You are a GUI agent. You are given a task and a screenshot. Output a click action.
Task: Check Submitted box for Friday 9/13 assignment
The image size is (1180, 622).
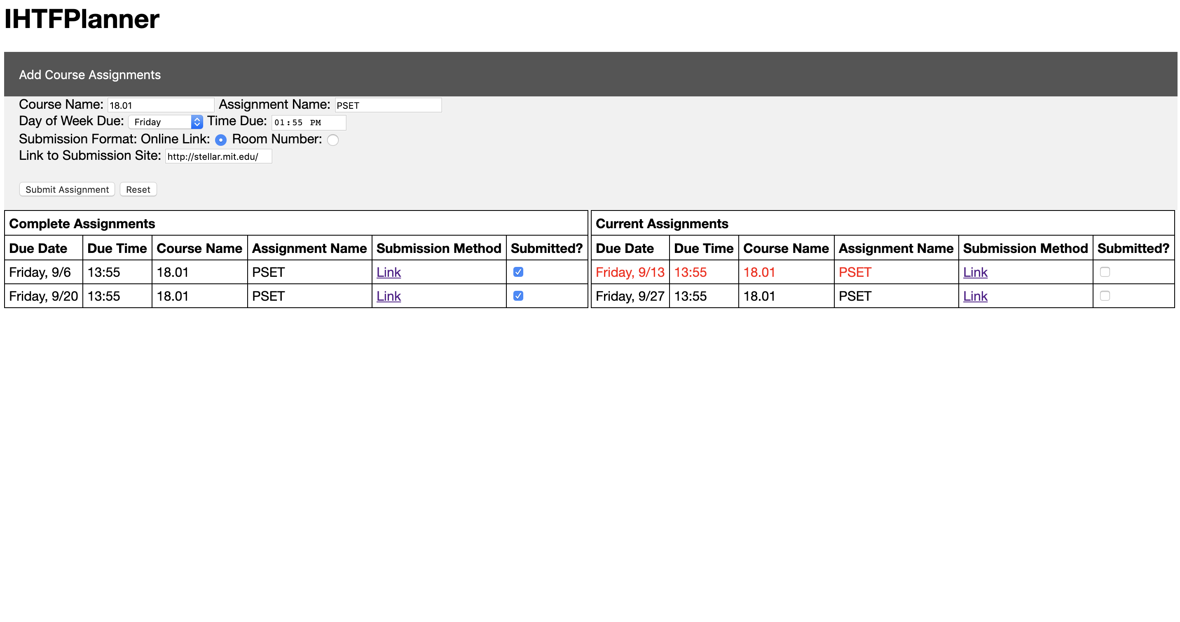pos(1105,272)
